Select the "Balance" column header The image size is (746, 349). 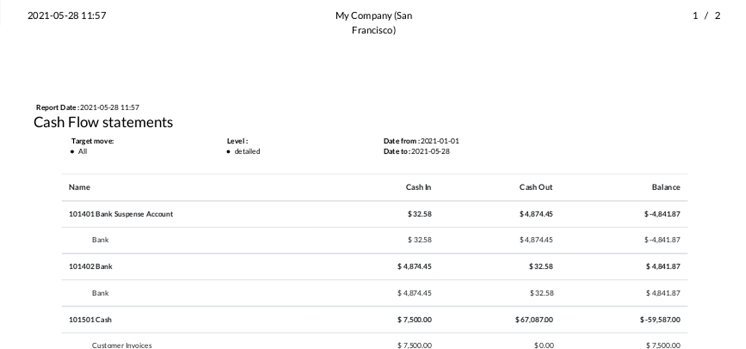point(665,187)
